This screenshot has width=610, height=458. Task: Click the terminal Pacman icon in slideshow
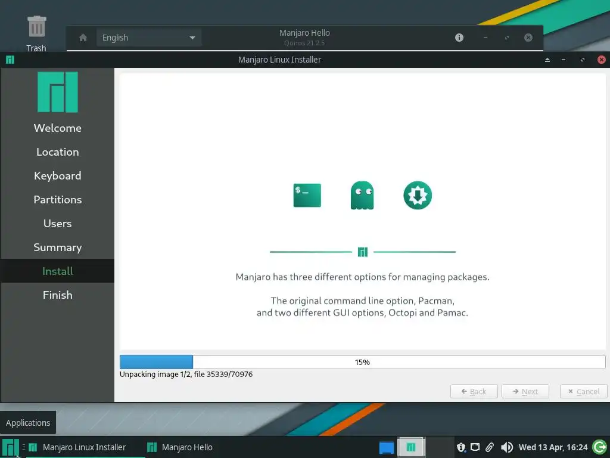pyautogui.click(x=307, y=195)
